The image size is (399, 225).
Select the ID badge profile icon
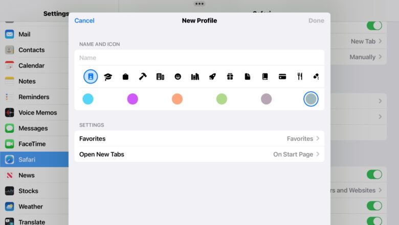91,76
